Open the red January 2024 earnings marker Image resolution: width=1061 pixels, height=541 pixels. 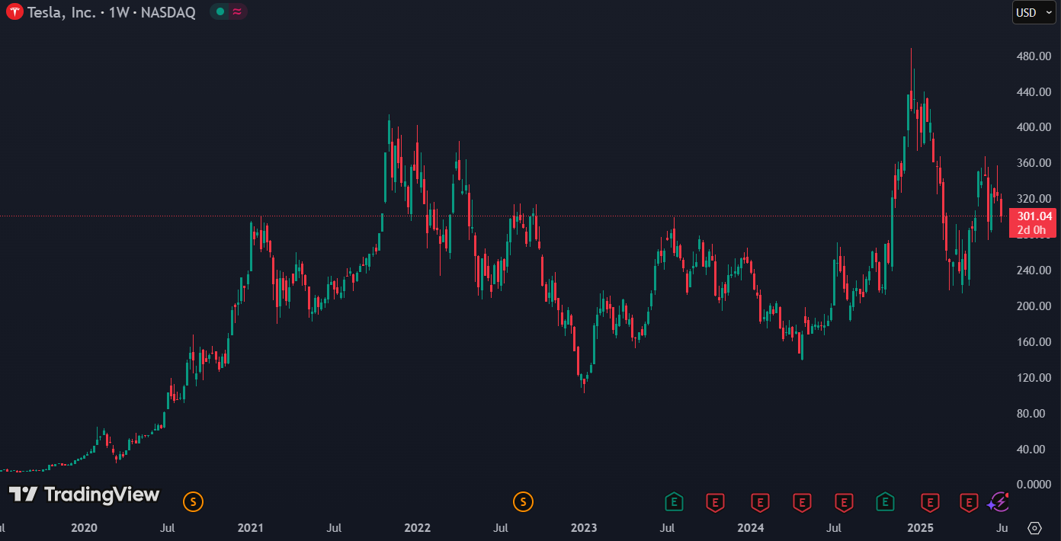coord(760,501)
